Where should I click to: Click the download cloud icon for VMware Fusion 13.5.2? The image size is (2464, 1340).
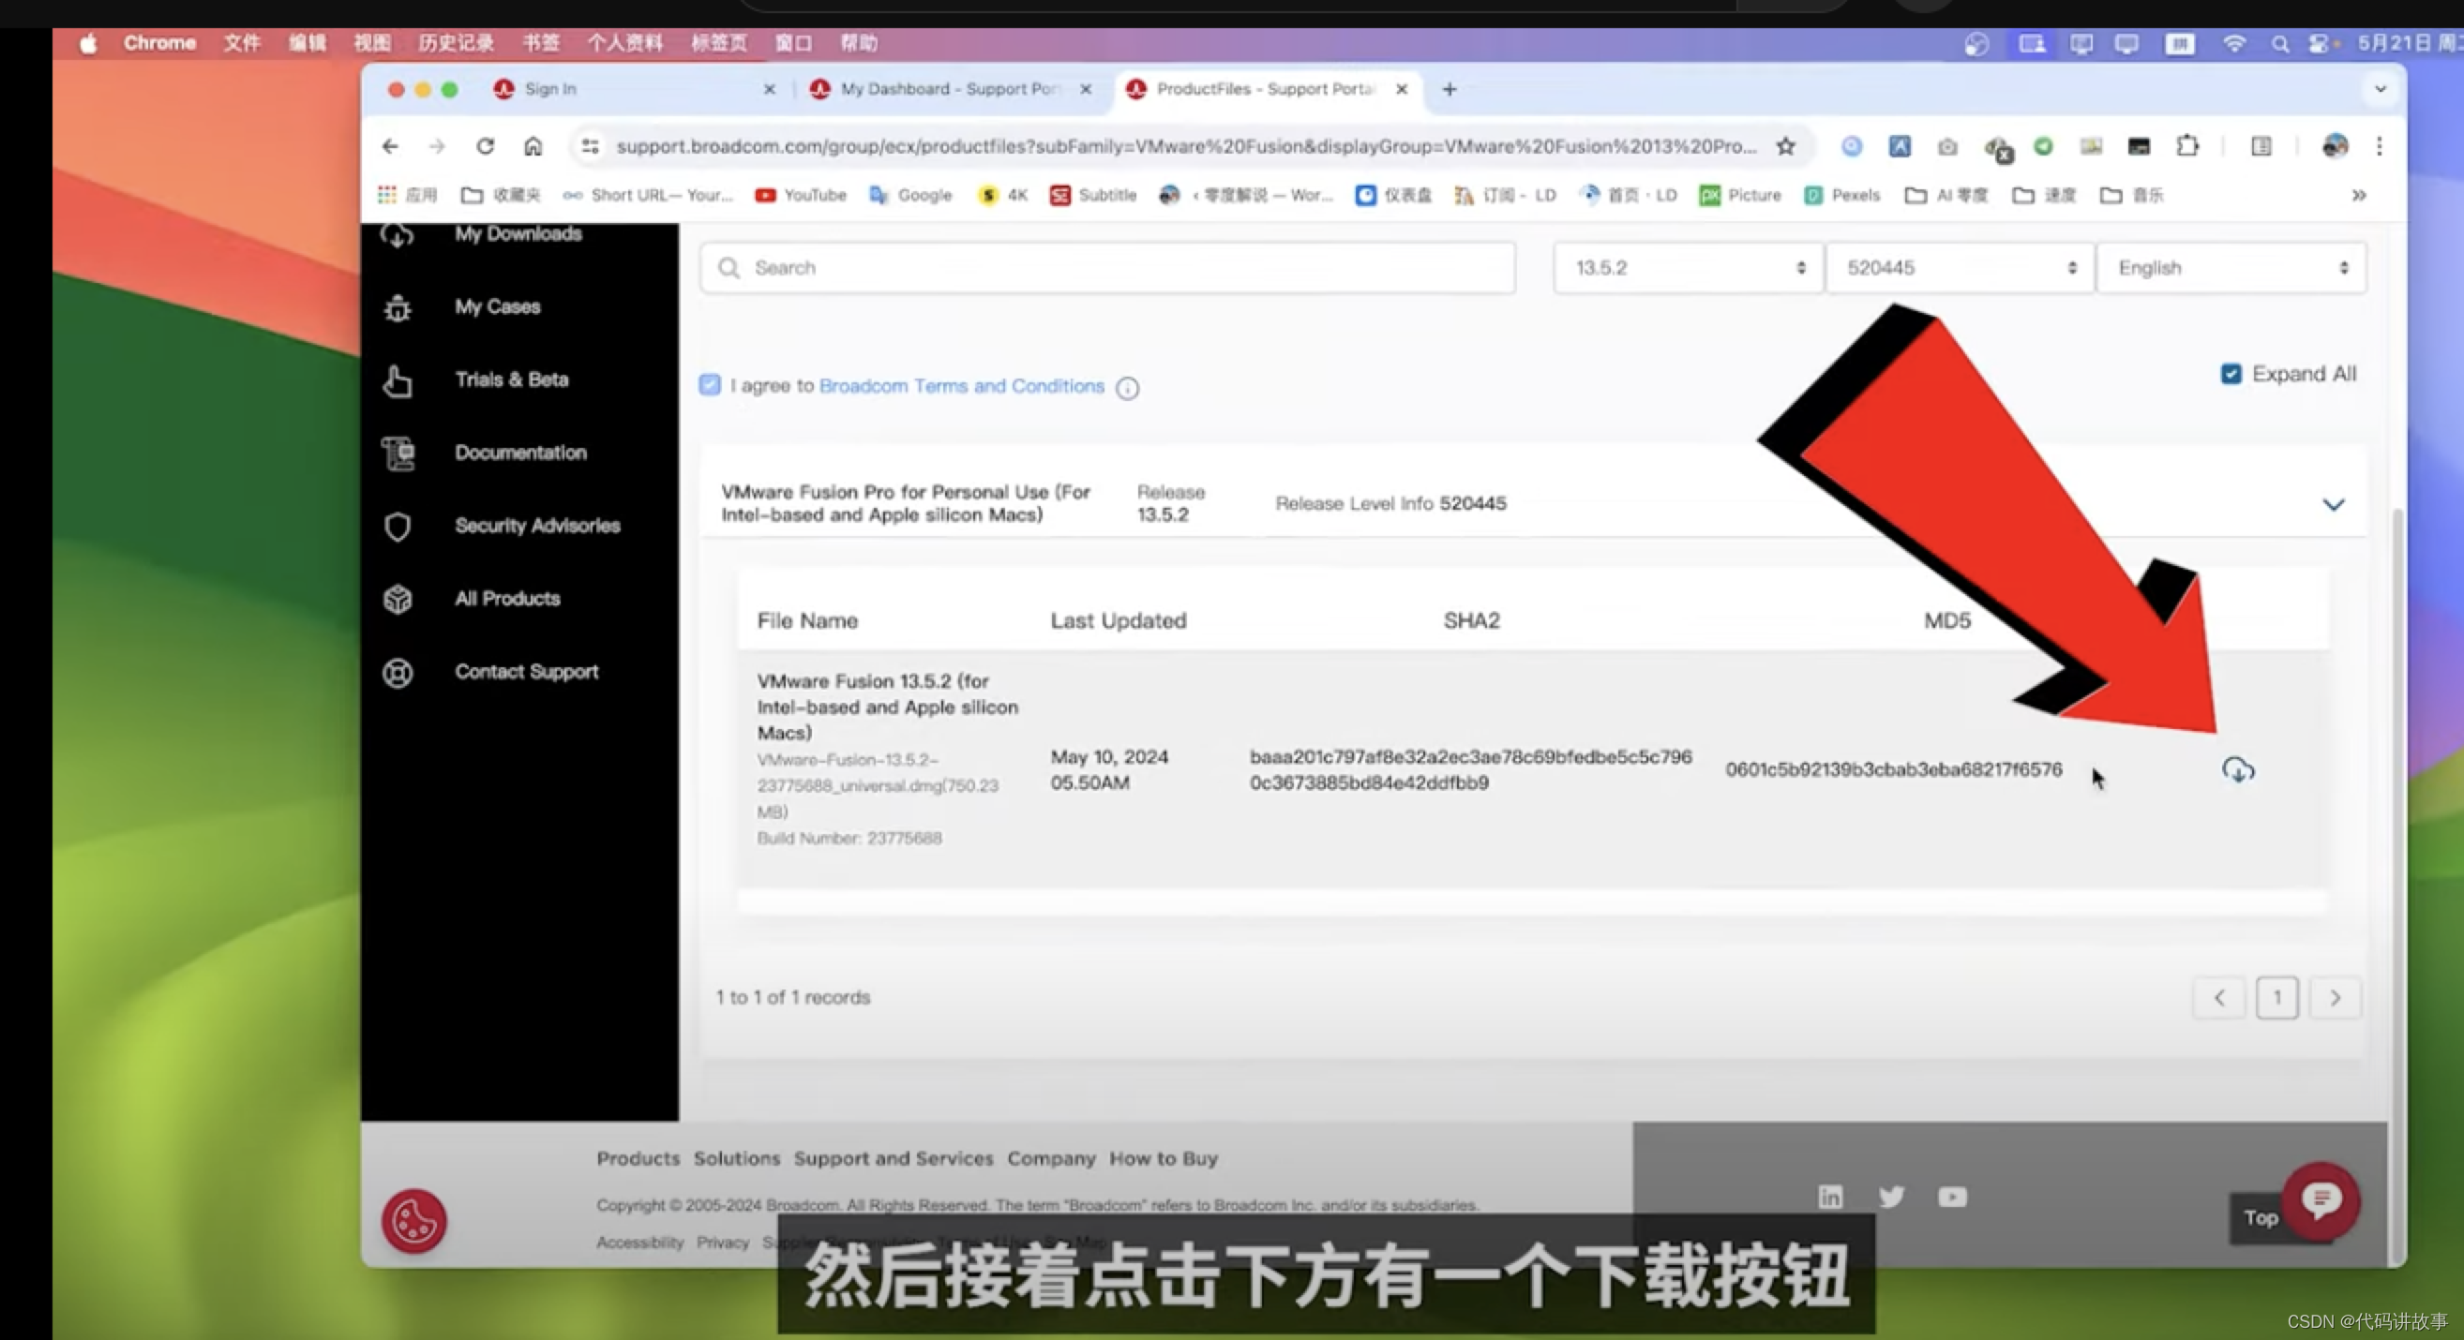pyautogui.click(x=2237, y=769)
